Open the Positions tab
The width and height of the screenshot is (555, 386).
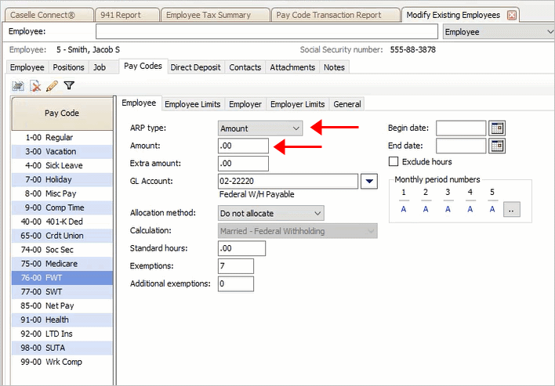(69, 67)
